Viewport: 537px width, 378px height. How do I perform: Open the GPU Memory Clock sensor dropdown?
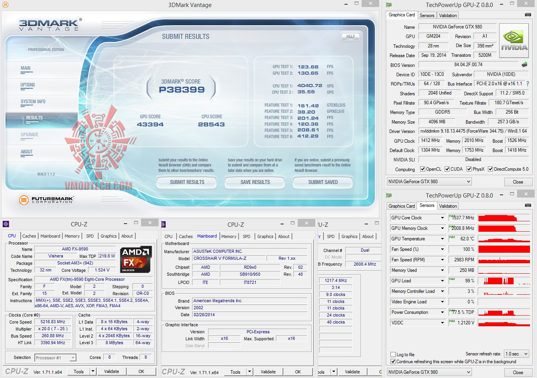[x=443, y=228]
